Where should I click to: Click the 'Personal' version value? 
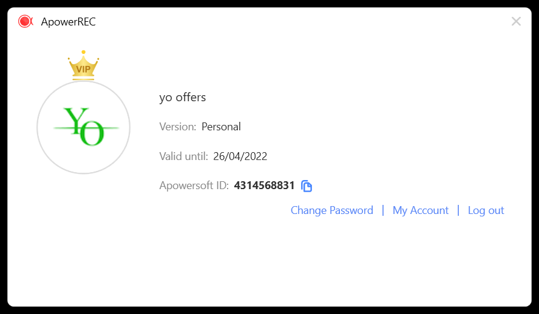pyautogui.click(x=221, y=127)
